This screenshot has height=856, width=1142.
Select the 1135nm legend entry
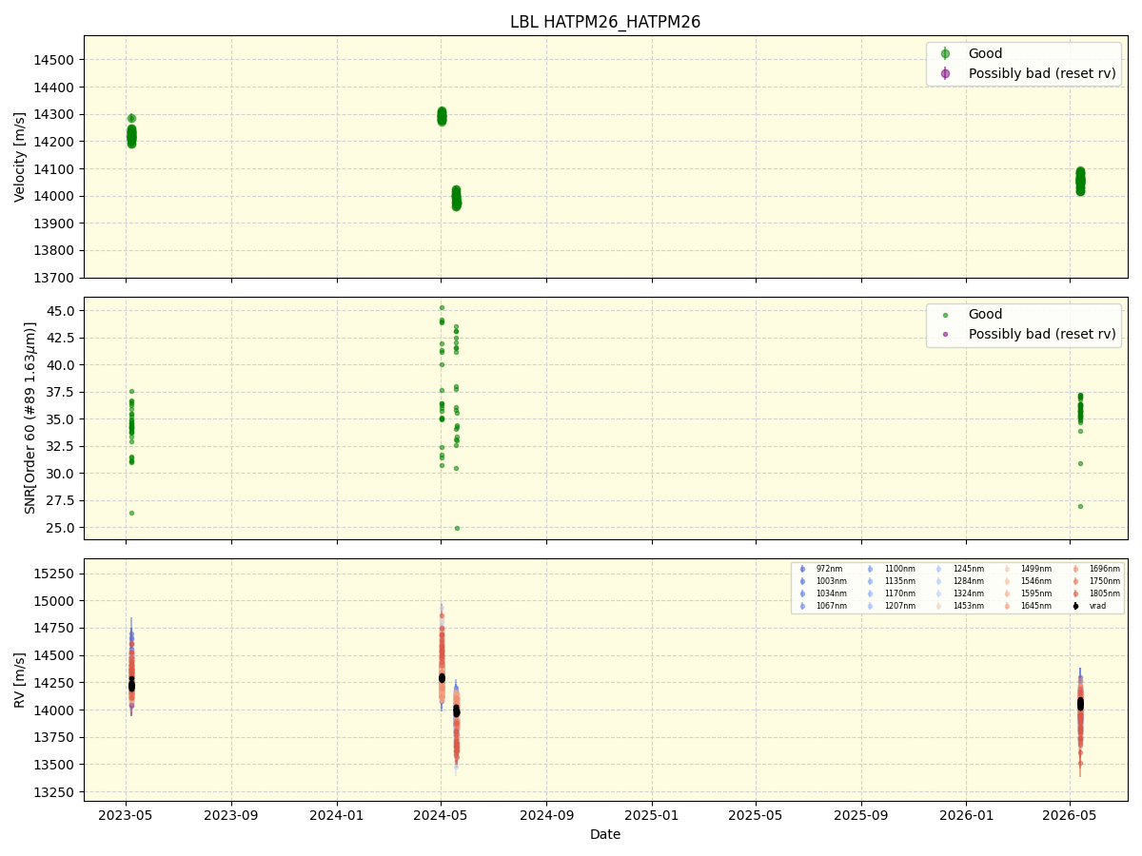892,581
